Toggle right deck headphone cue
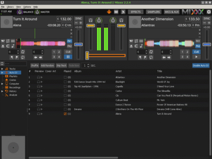 pos(121,20)
